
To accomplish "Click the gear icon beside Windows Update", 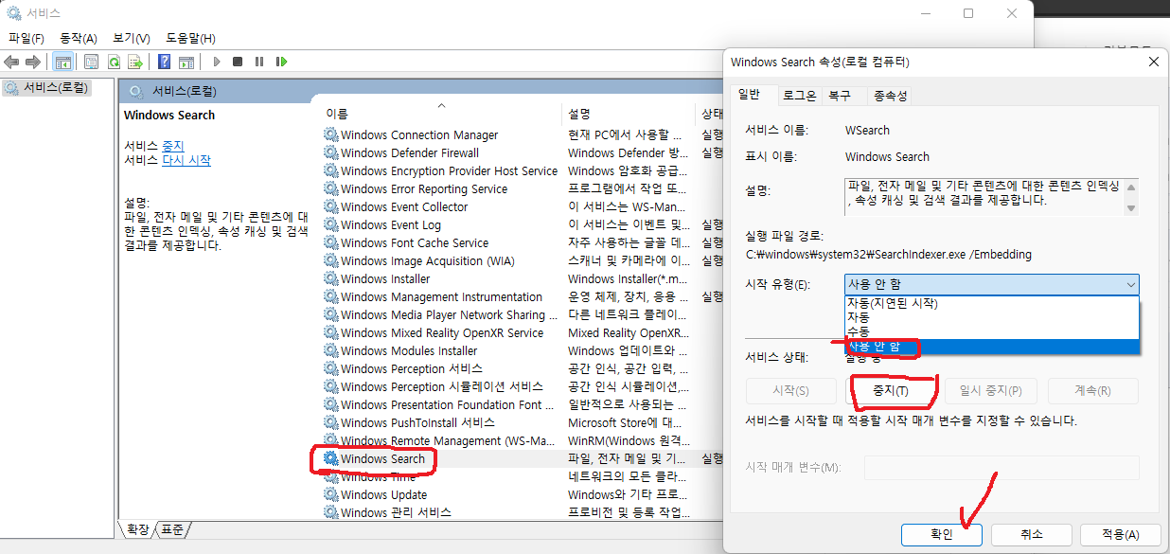I will pos(331,494).
